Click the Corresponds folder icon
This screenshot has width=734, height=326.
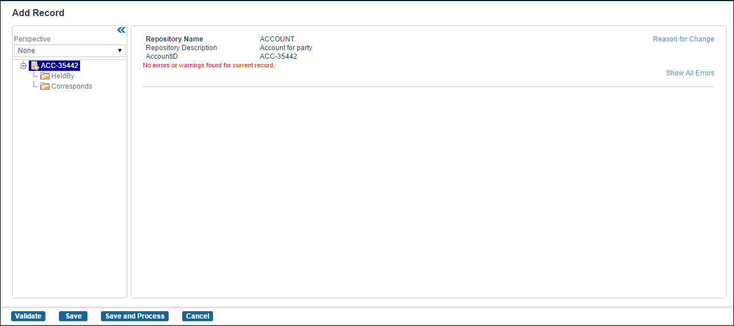pos(45,86)
